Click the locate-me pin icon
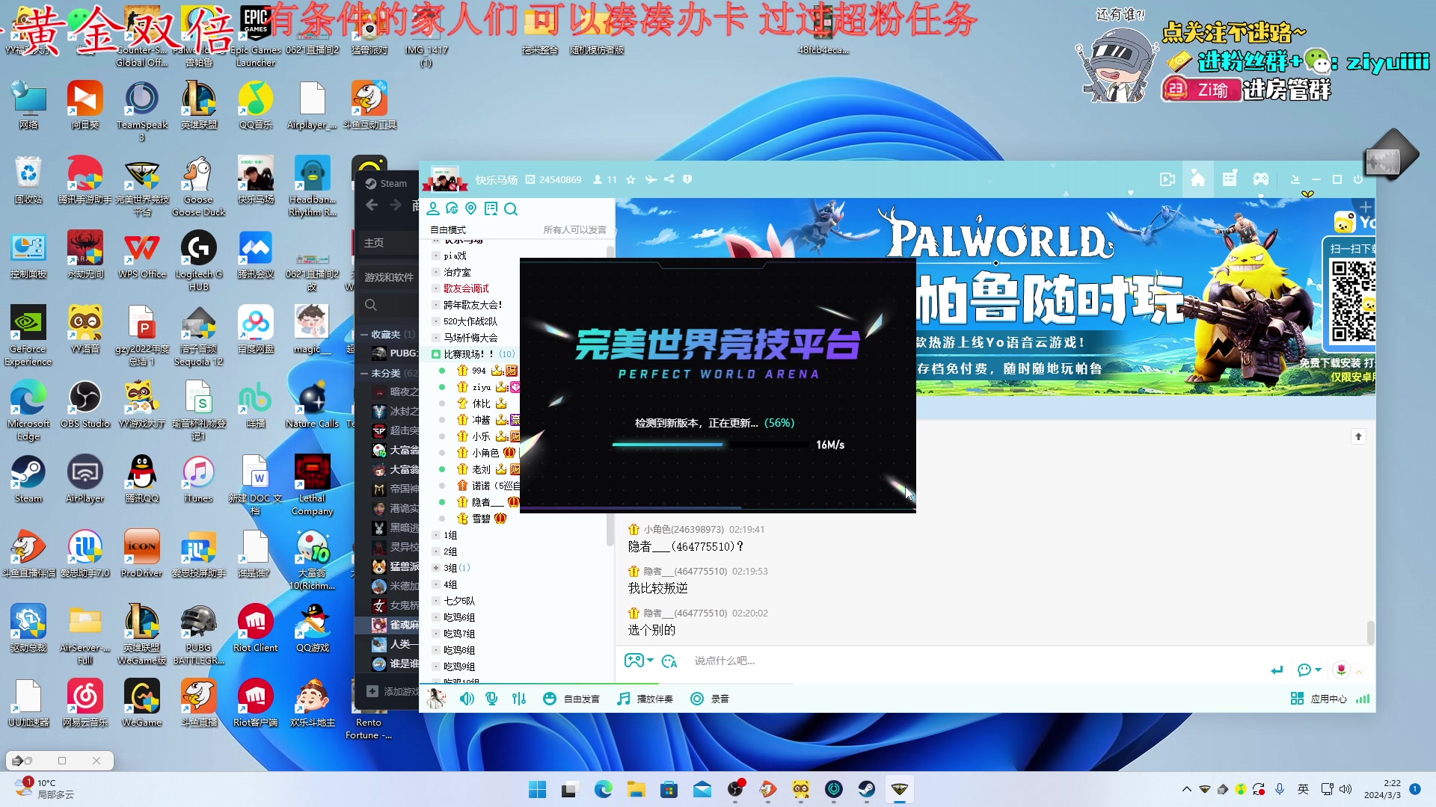 click(470, 208)
